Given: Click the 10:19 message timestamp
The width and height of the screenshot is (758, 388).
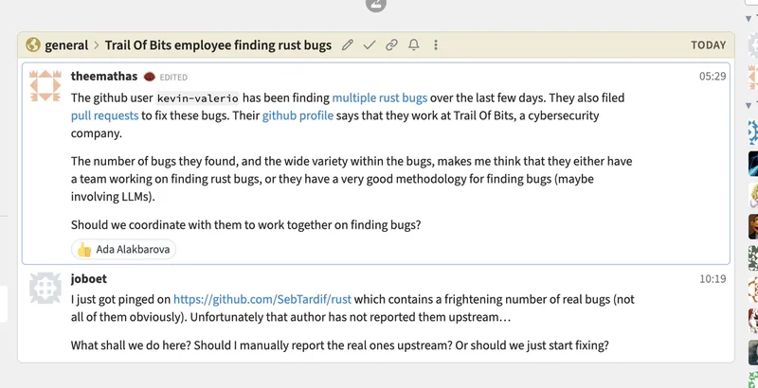Looking at the screenshot, I should click(713, 278).
